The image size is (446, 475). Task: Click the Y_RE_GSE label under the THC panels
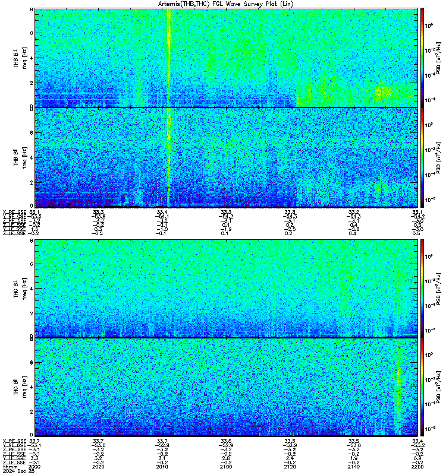tap(14, 445)
